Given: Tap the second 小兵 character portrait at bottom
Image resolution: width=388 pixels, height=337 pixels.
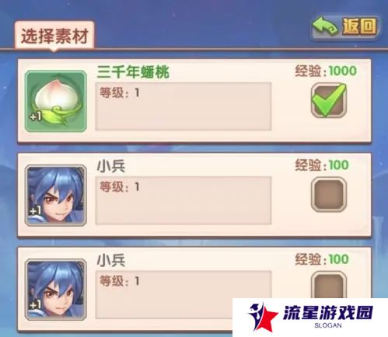Looking at the screenshot, I should [x=56, y=290].
